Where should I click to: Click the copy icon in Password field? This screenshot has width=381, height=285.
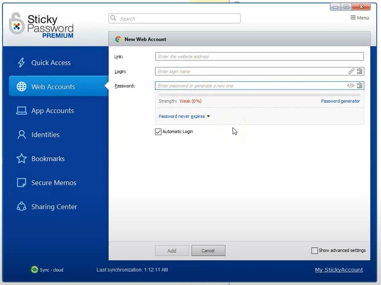pos(360,85)
